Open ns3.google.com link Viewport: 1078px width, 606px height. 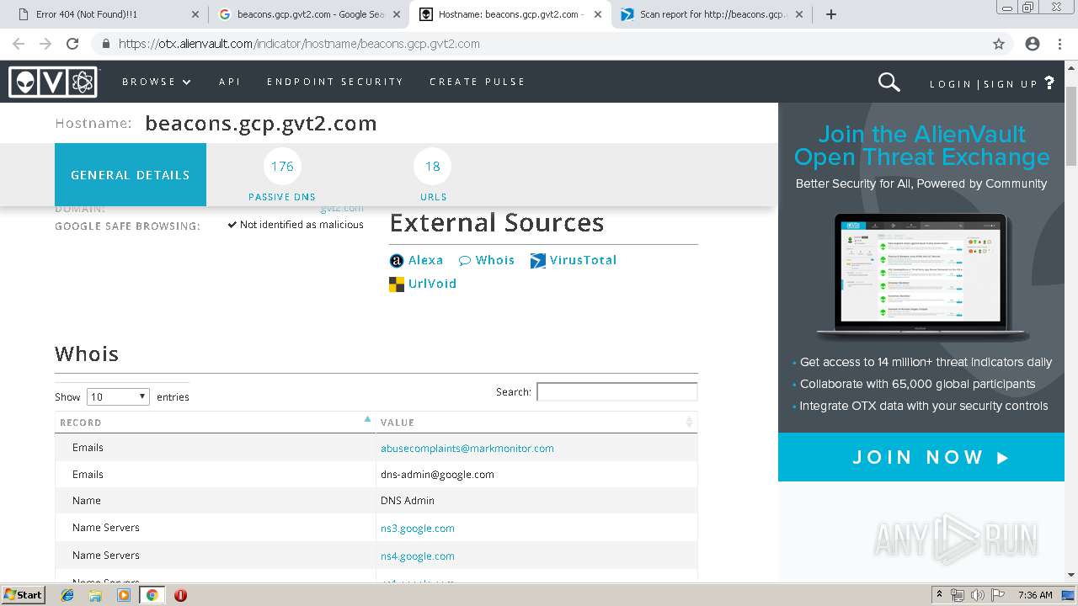tap(418, 529)
